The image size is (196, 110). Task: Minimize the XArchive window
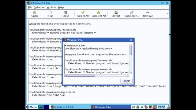click(158, 3)
